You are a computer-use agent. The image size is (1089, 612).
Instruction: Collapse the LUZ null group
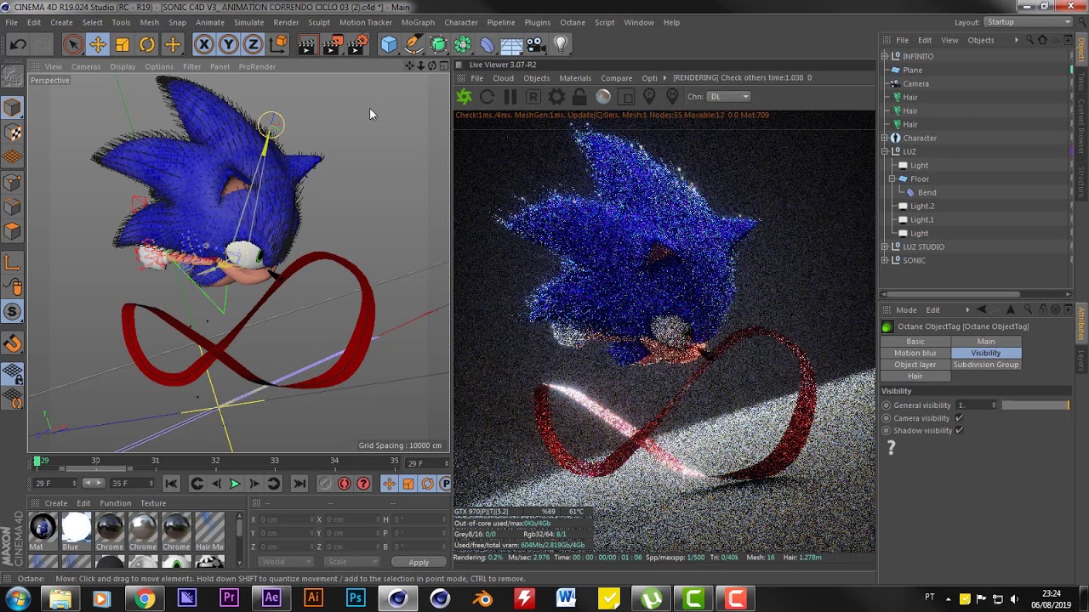(885, 151)
